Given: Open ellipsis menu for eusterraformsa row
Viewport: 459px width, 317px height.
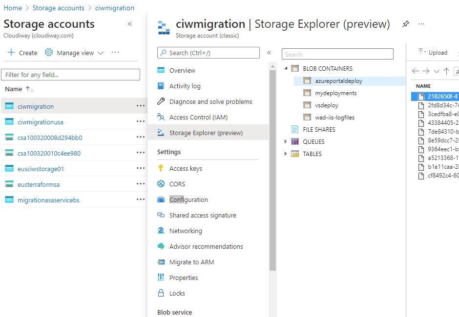Looking at the screenshot, I should [x=141, y=184].
